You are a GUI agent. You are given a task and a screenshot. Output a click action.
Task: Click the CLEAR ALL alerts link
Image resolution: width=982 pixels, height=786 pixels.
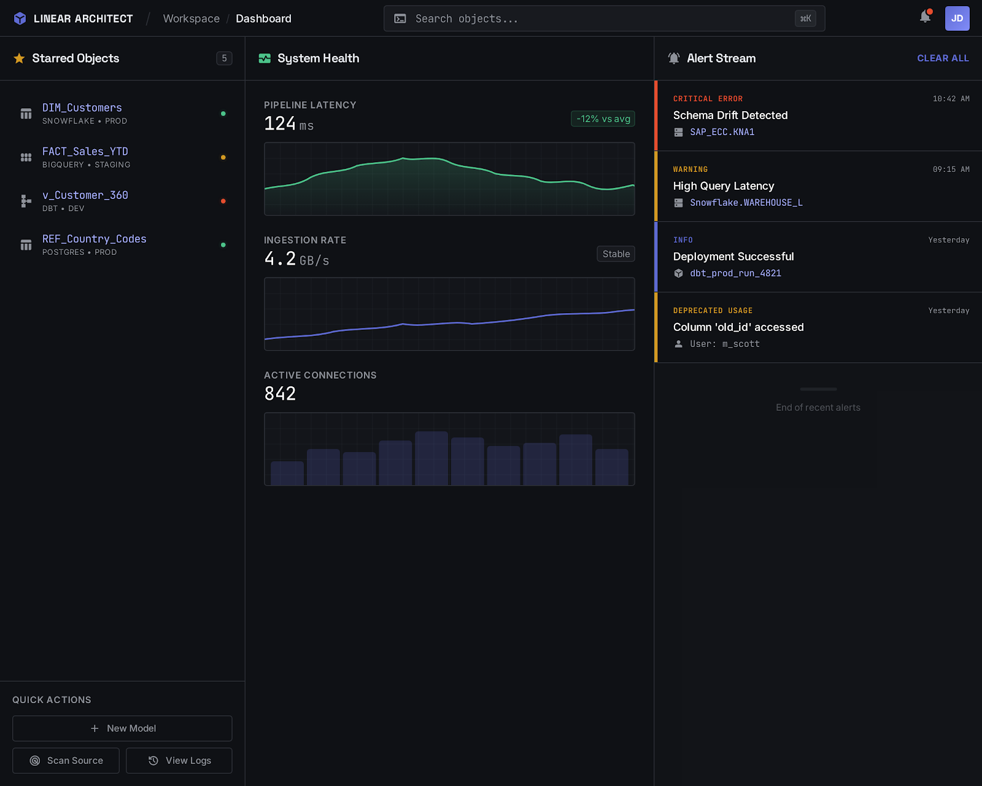[x=943, y=58]
